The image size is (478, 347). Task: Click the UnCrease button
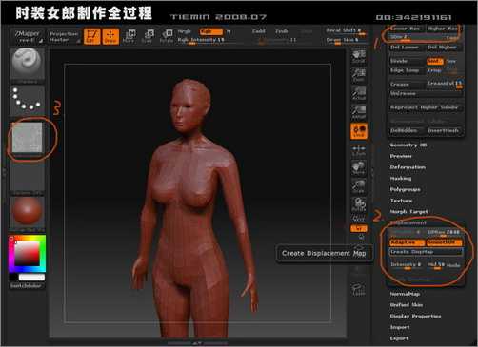click(426, 93)
